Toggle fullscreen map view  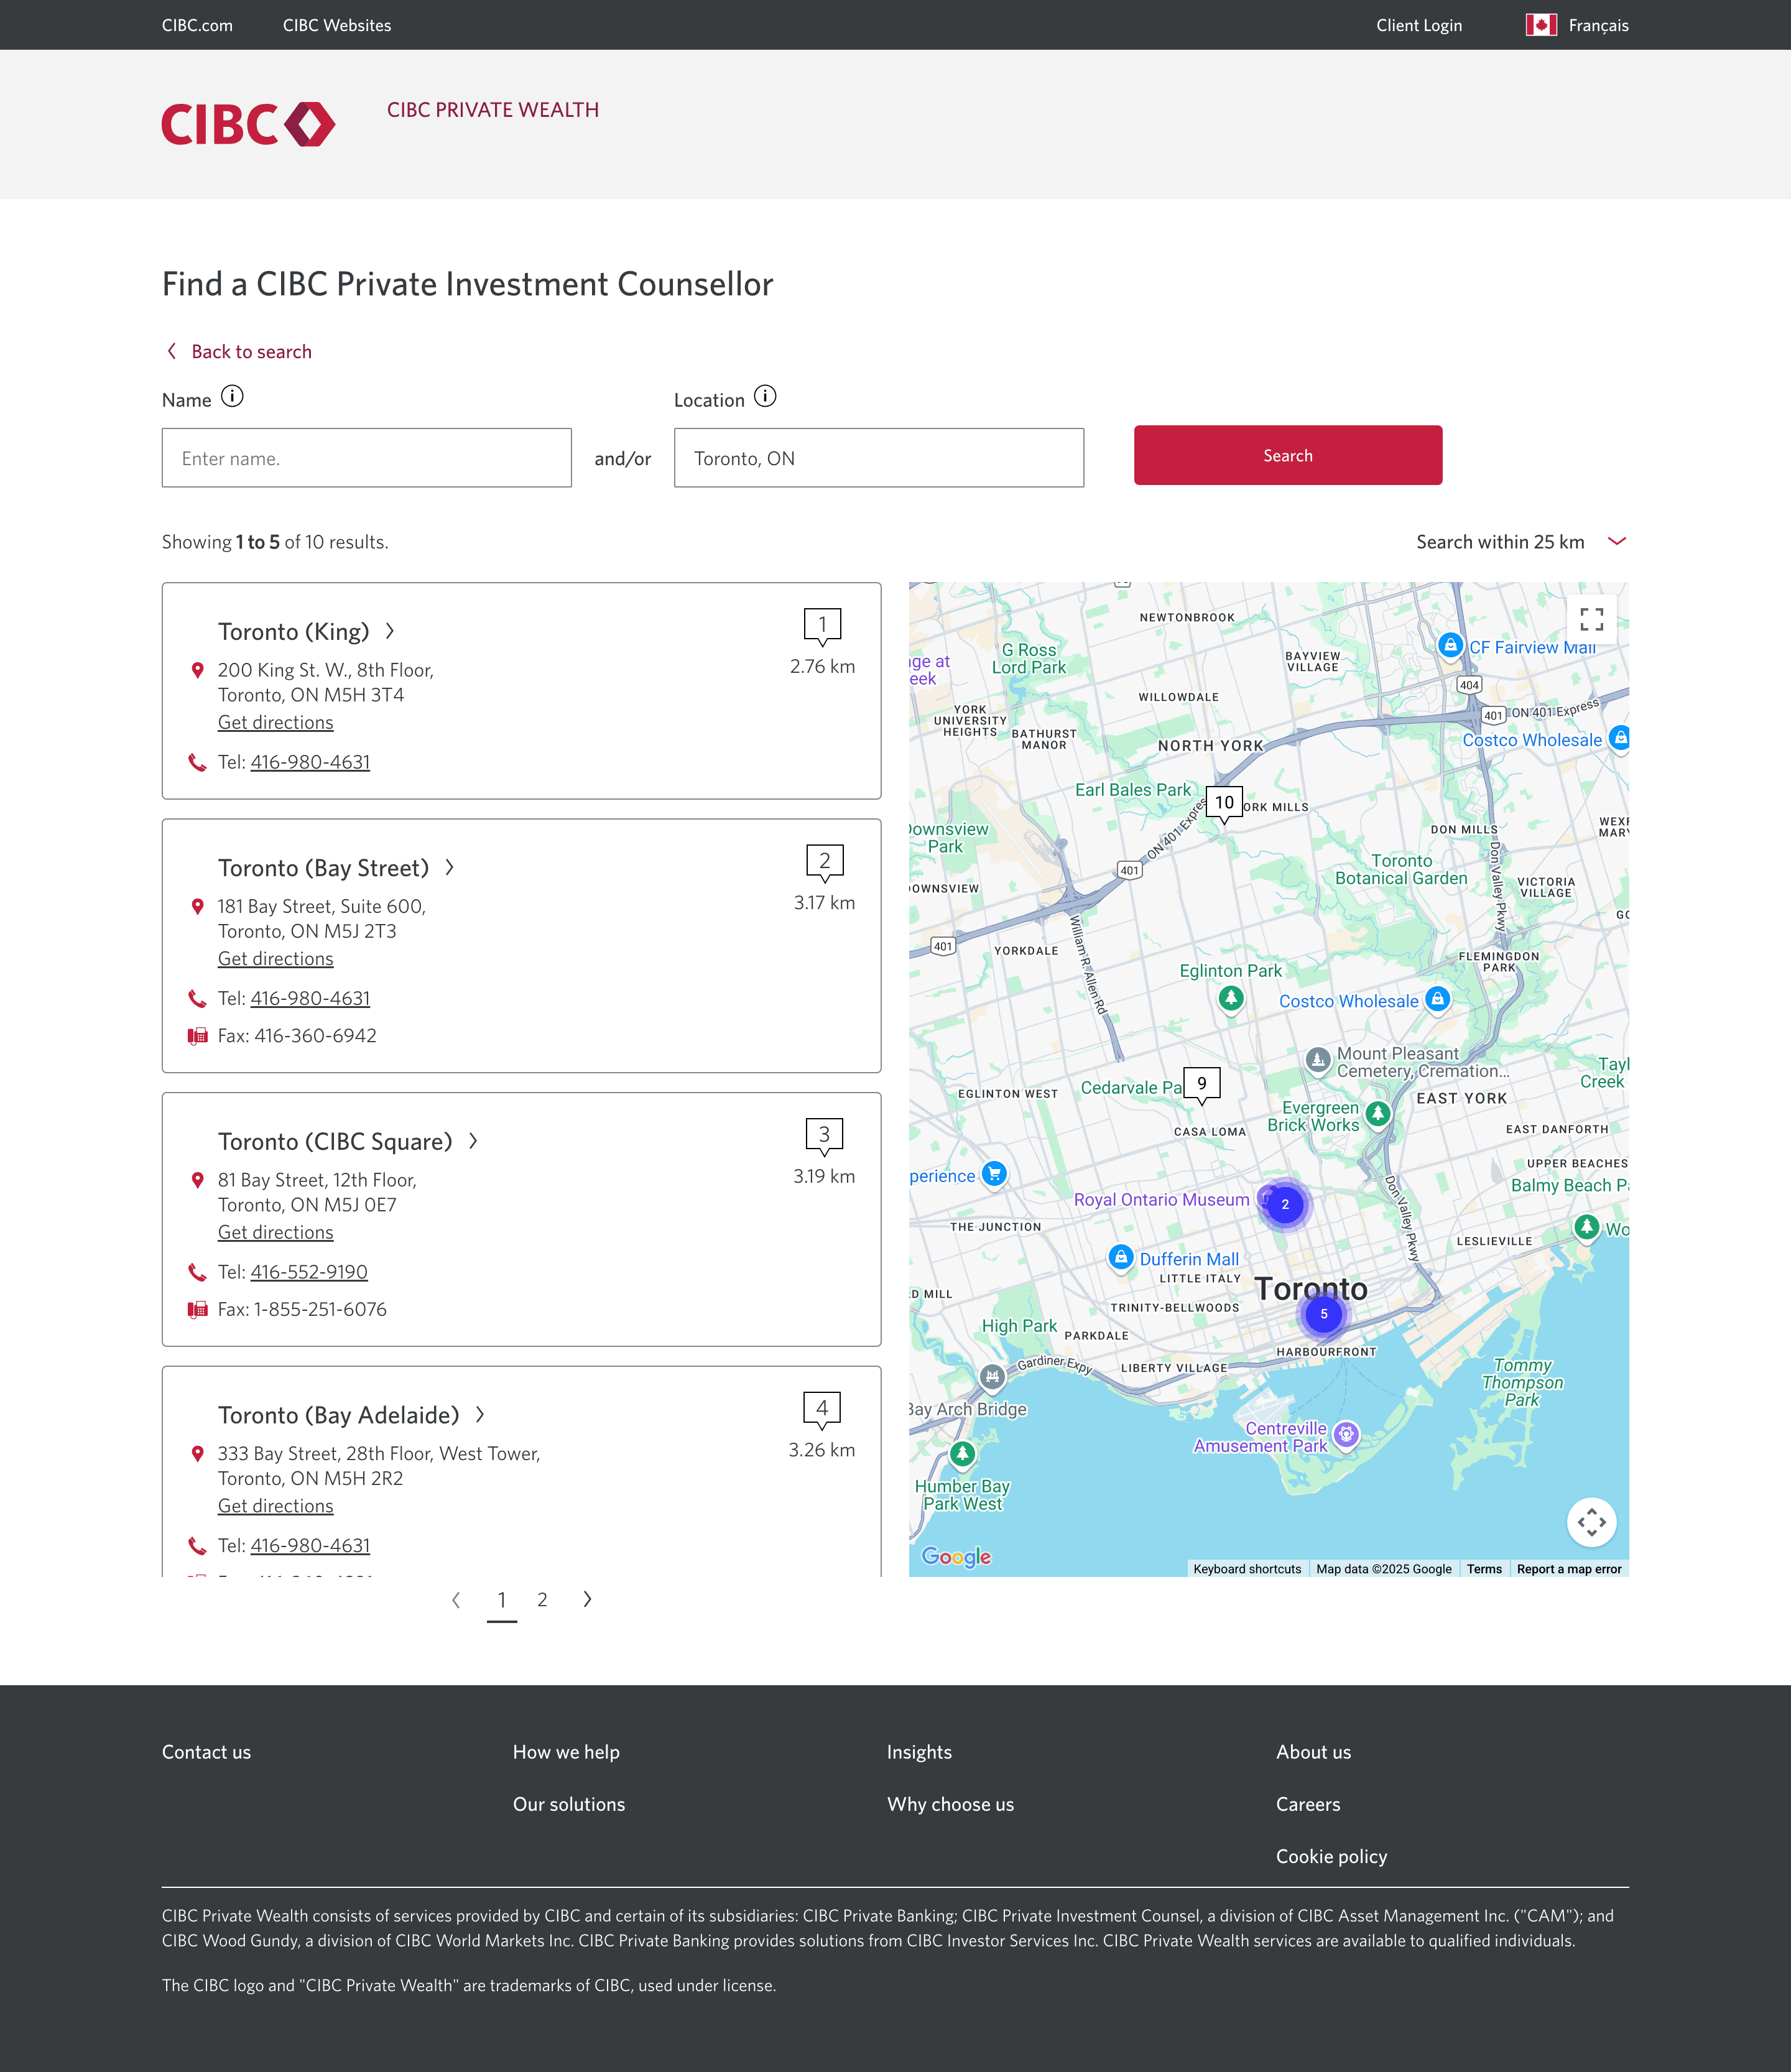1591,620
